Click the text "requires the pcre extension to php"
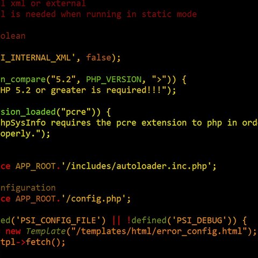Image resolution: width=258 pixels, height=258 pixels. pos(137,123)
